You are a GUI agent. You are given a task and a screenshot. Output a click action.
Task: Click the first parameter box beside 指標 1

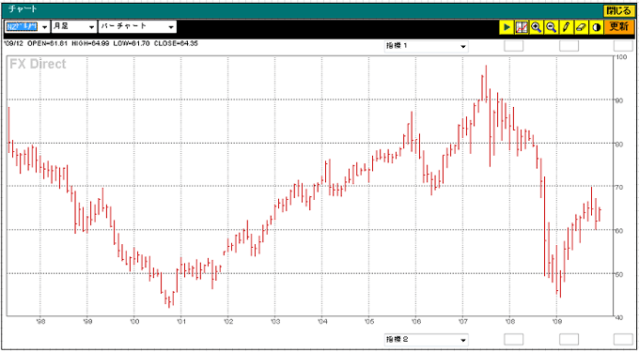(x=514, y=46)
